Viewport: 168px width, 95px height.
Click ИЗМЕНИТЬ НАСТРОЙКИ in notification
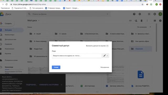(49, 85)
